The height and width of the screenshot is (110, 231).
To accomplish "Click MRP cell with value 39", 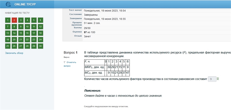I will 109,68.
